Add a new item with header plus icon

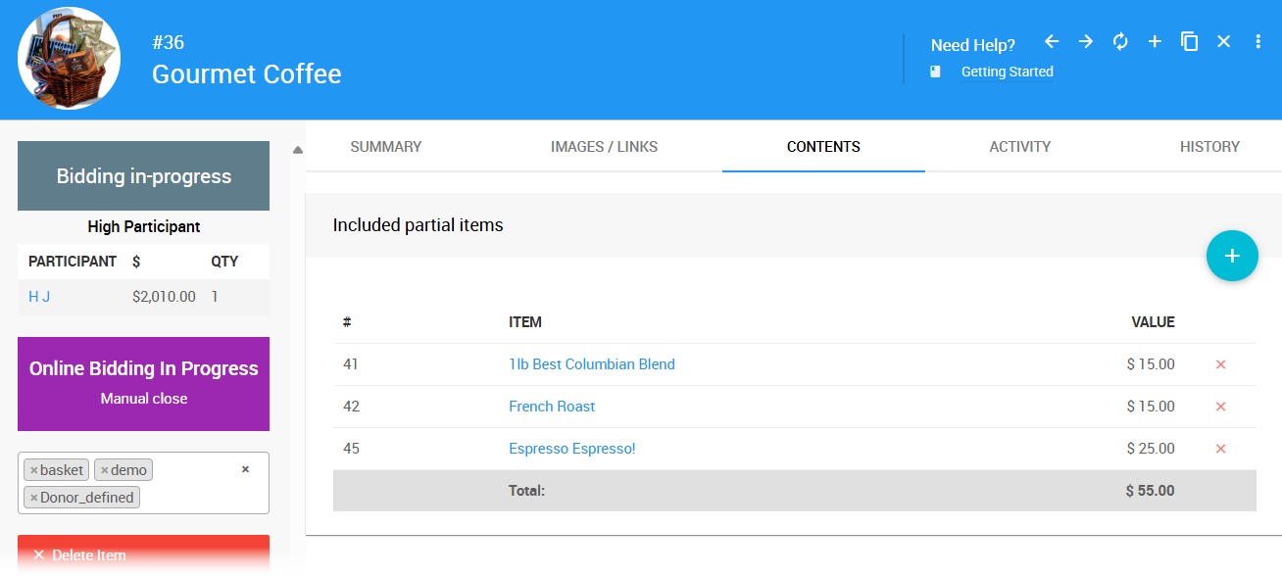click(1155, 41)
